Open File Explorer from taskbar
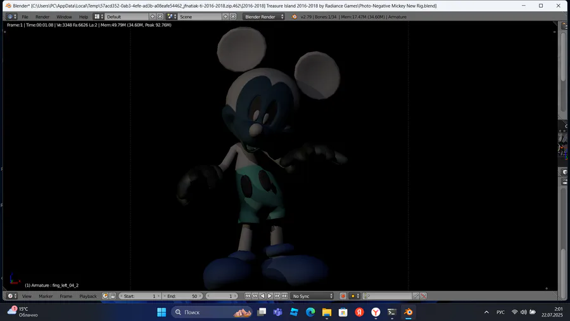The image size is (570, 321). [x=326, y=312]
